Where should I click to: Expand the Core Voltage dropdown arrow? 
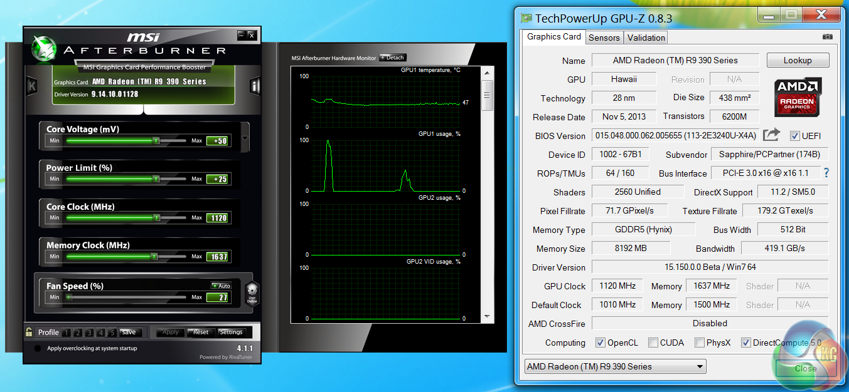tap(245, 138)
